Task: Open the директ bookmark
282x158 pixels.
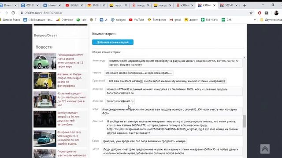Action: pyautogui.click(x=191, y=20)
